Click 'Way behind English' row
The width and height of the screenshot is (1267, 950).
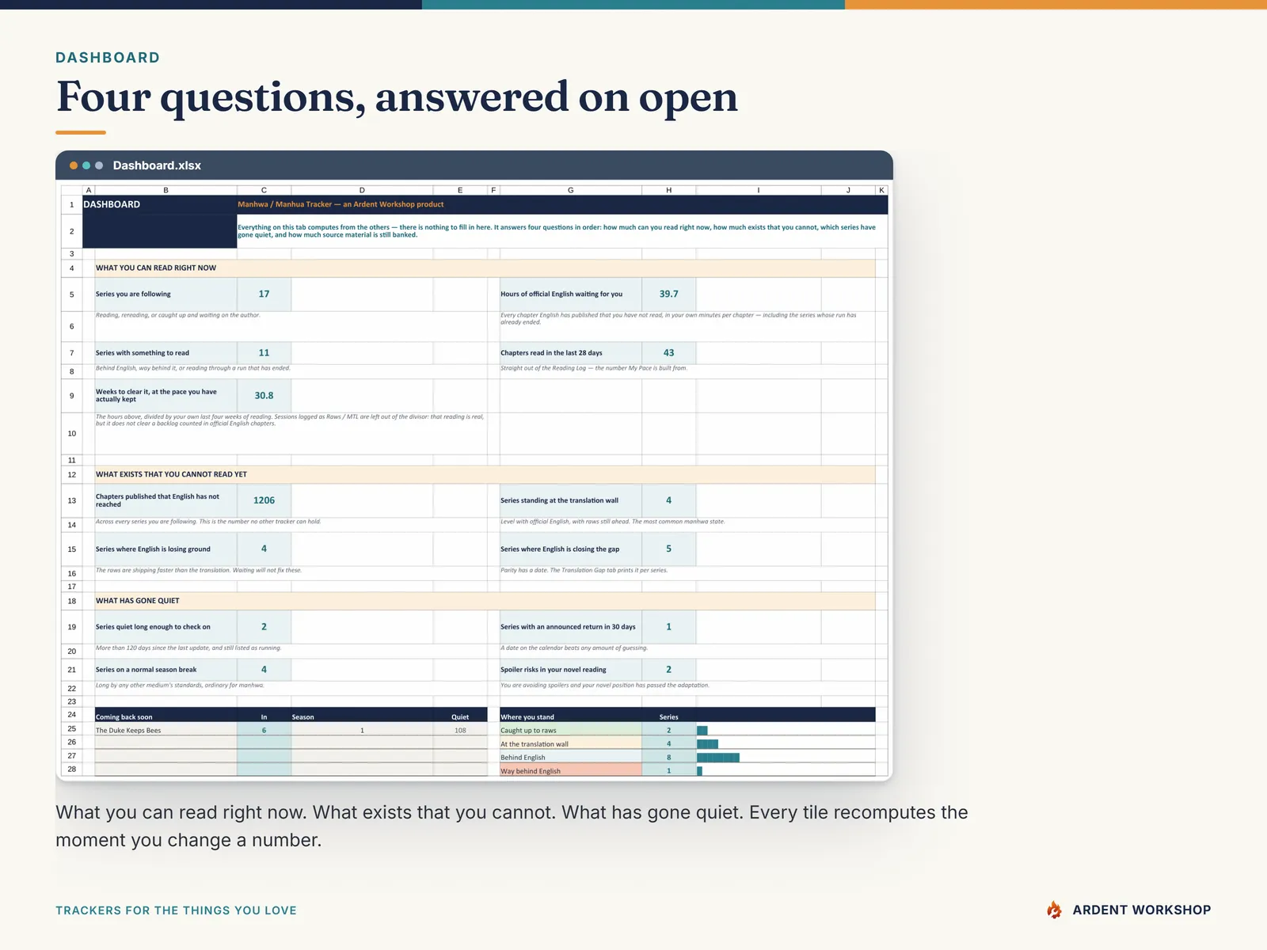(687, 770)
